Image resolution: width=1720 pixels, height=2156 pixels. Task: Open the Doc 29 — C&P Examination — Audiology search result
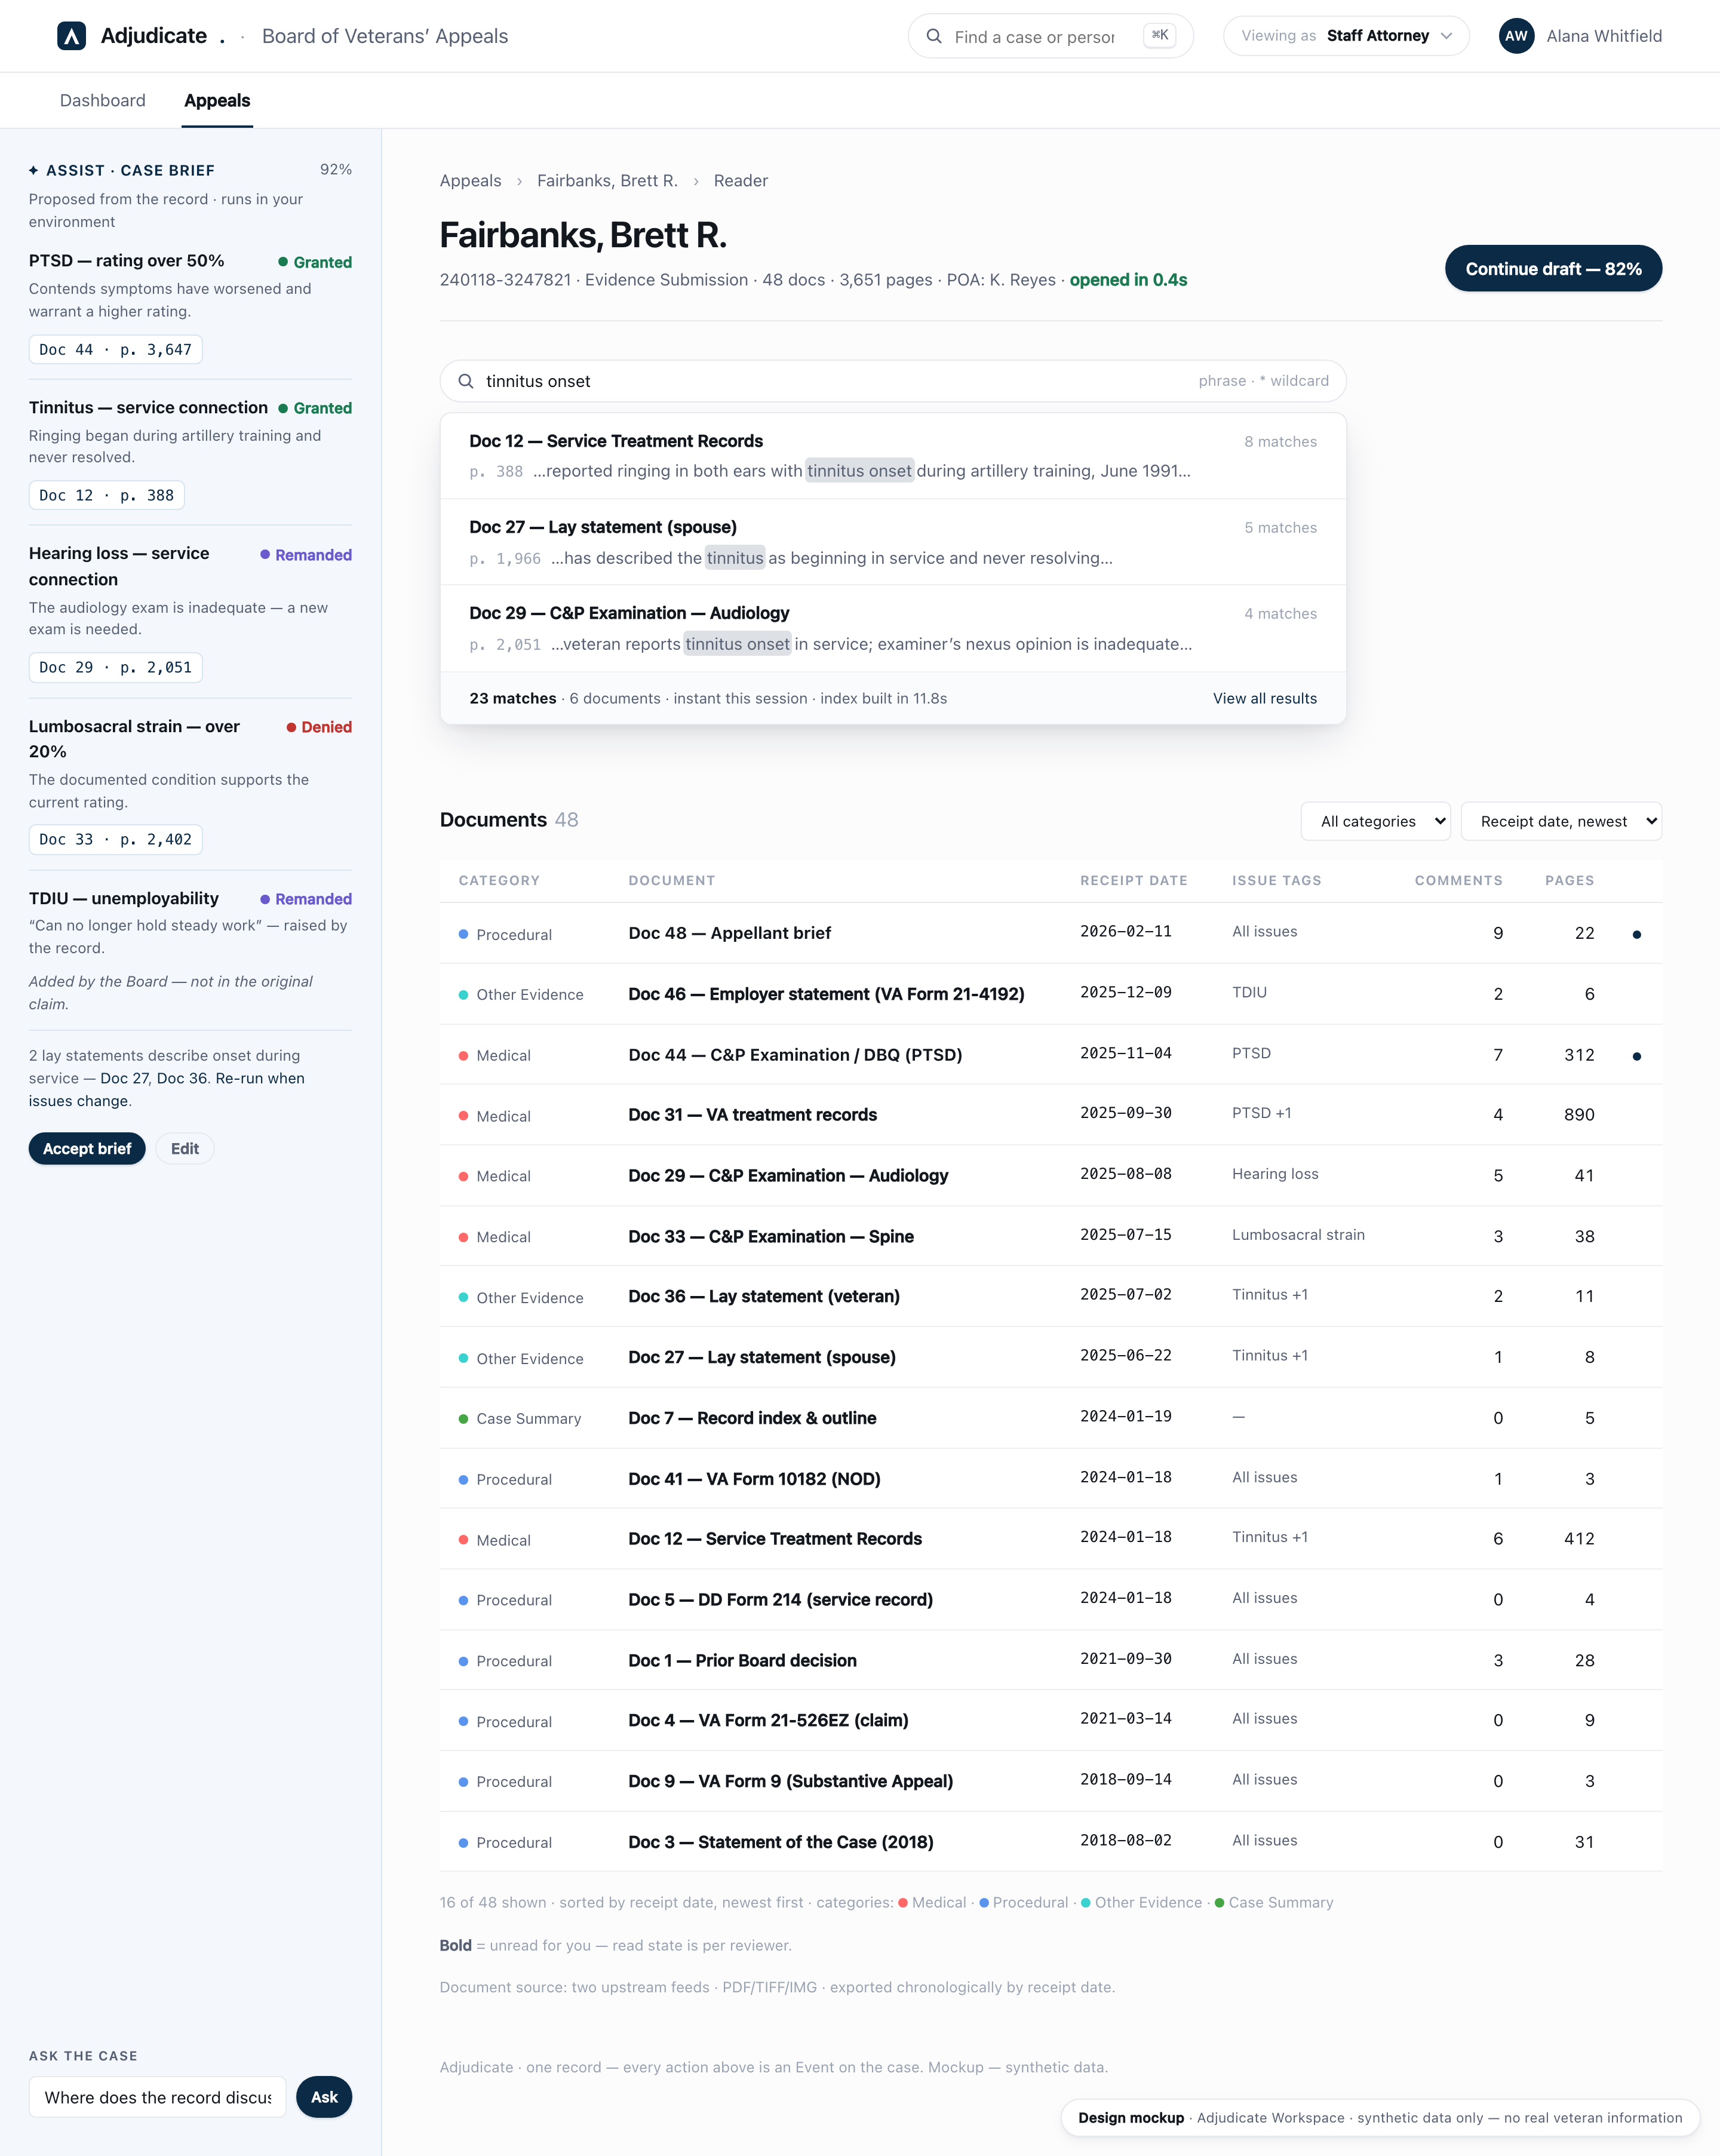[x=893, y=628]
